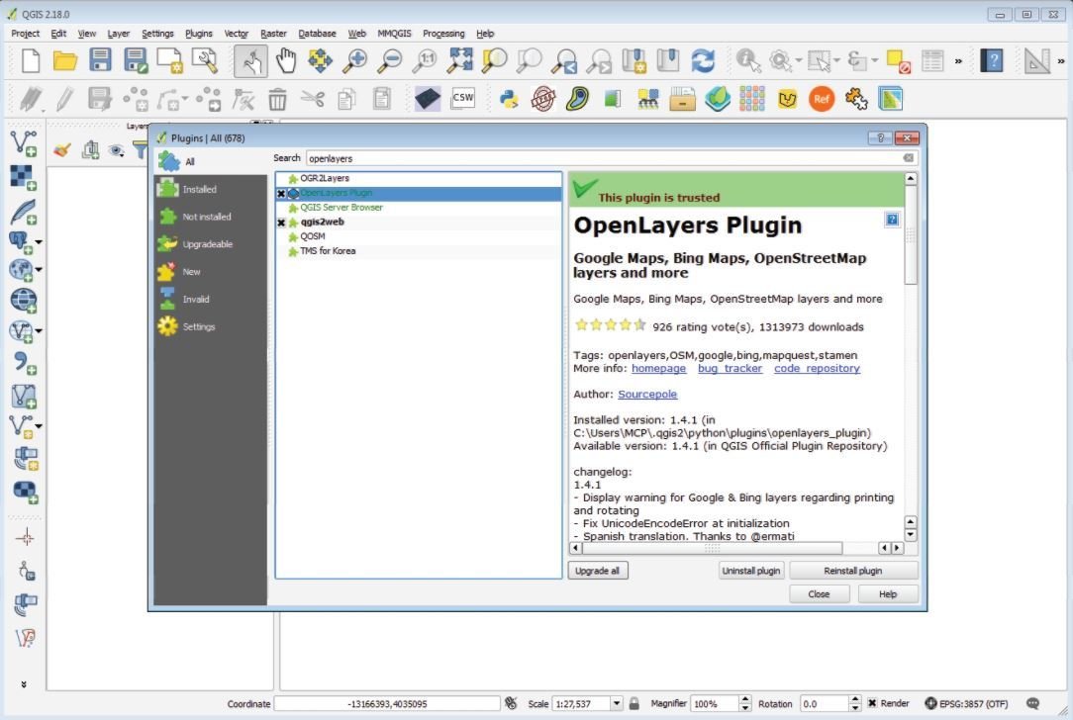1073x720 pixels.
Task: Click the Delete Selected trash icon
Action: tap(277, 100)
